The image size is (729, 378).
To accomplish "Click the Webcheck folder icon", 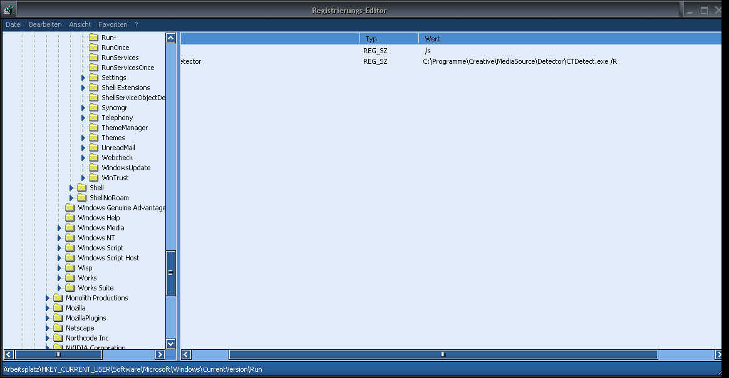I will (x=93, y=158).
